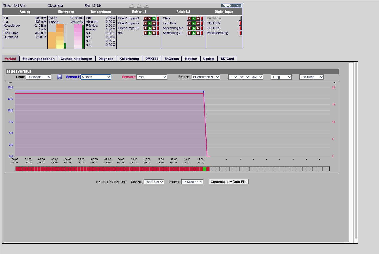
Task: Switch Chlor relay to I
Action: pos(190,18)
